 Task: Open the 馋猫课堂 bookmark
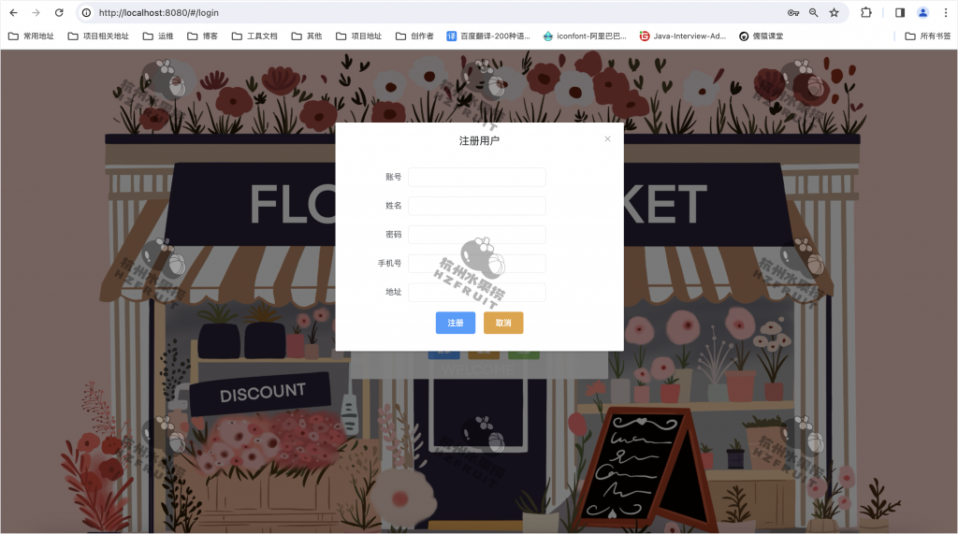[x=761, y=36]
